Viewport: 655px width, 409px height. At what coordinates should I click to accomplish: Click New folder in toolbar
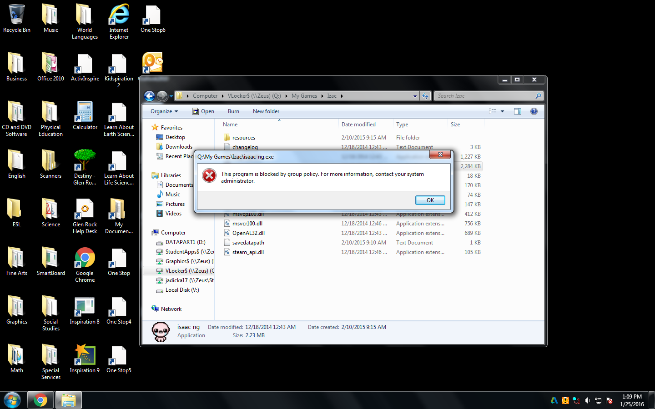[266, 111]
